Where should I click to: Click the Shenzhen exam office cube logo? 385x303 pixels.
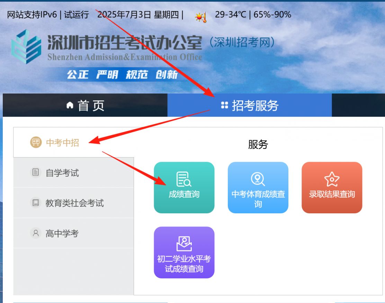coord(26,47)
